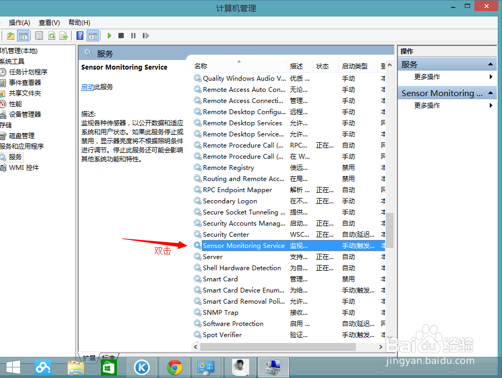The height and width of the screenshot is (378, 502).
Task: Pause the service with the pause icon
Action: coord(133,36)
